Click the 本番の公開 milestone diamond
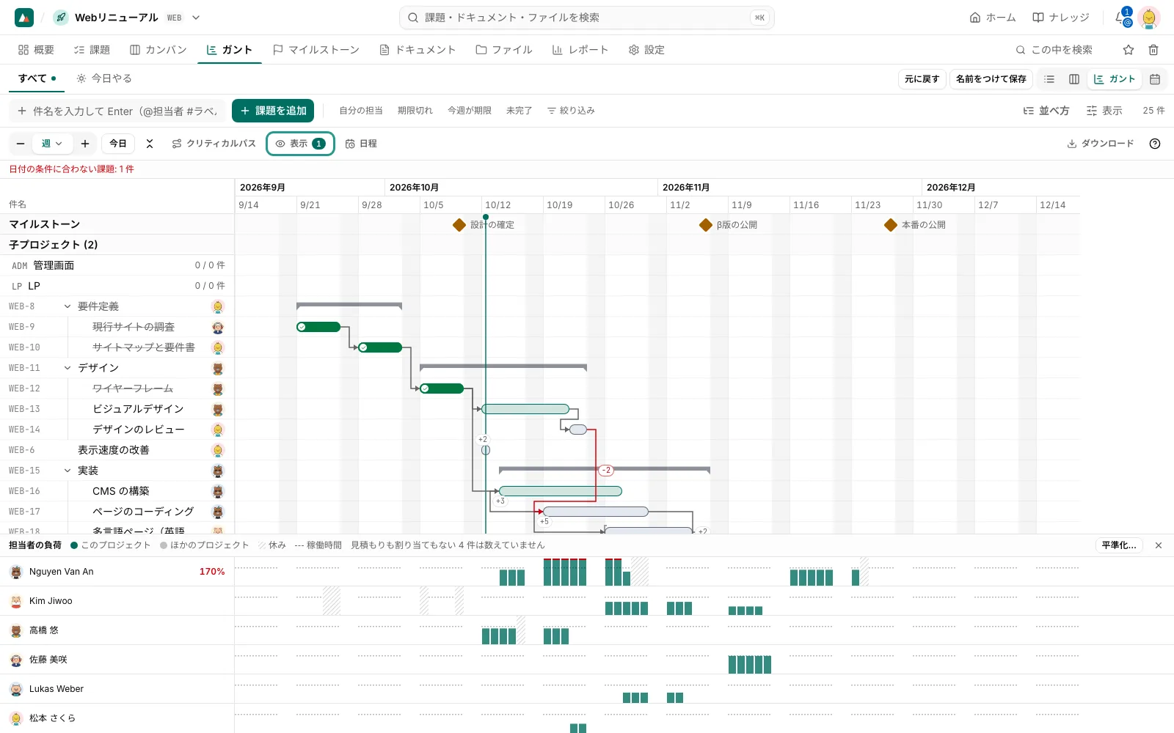Viewport: 1174px width, 733px height. click(x=891, y=225)
